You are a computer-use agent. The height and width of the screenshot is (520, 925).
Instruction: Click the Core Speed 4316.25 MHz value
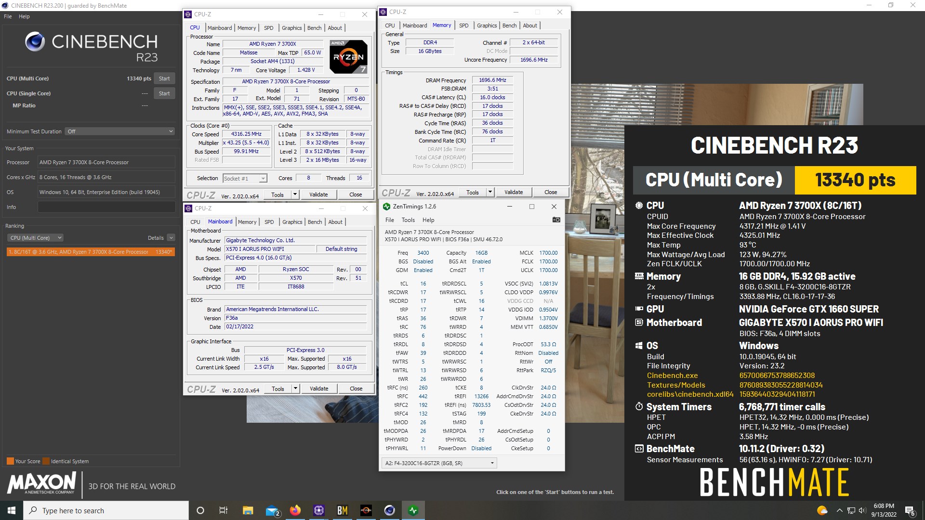[247, 134]
